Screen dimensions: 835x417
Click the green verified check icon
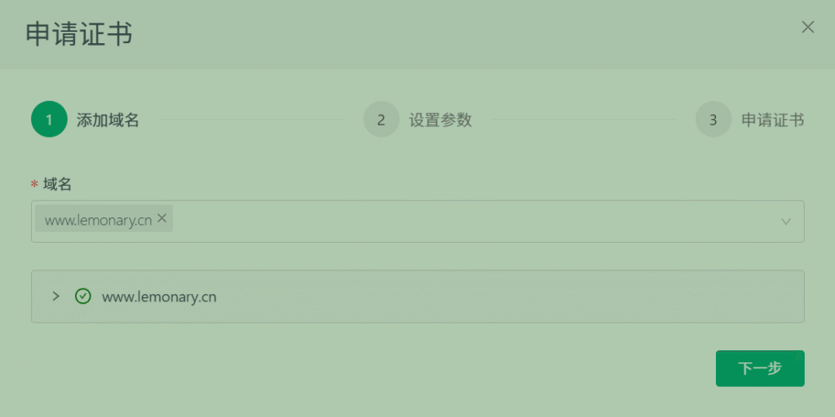click(x=82, y=296)
